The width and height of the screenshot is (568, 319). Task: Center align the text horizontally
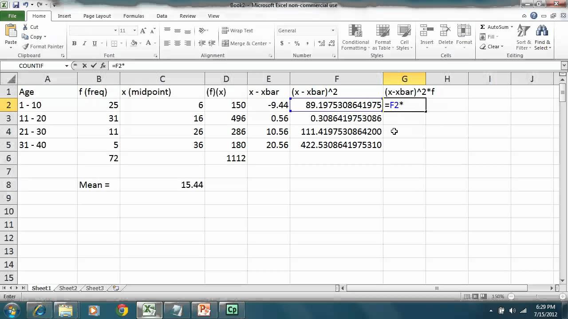(x=177, y=43)
